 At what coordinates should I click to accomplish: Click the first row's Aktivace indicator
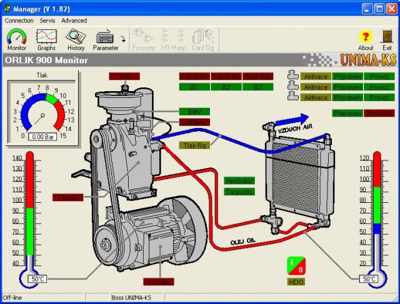[x=316, y=76]
